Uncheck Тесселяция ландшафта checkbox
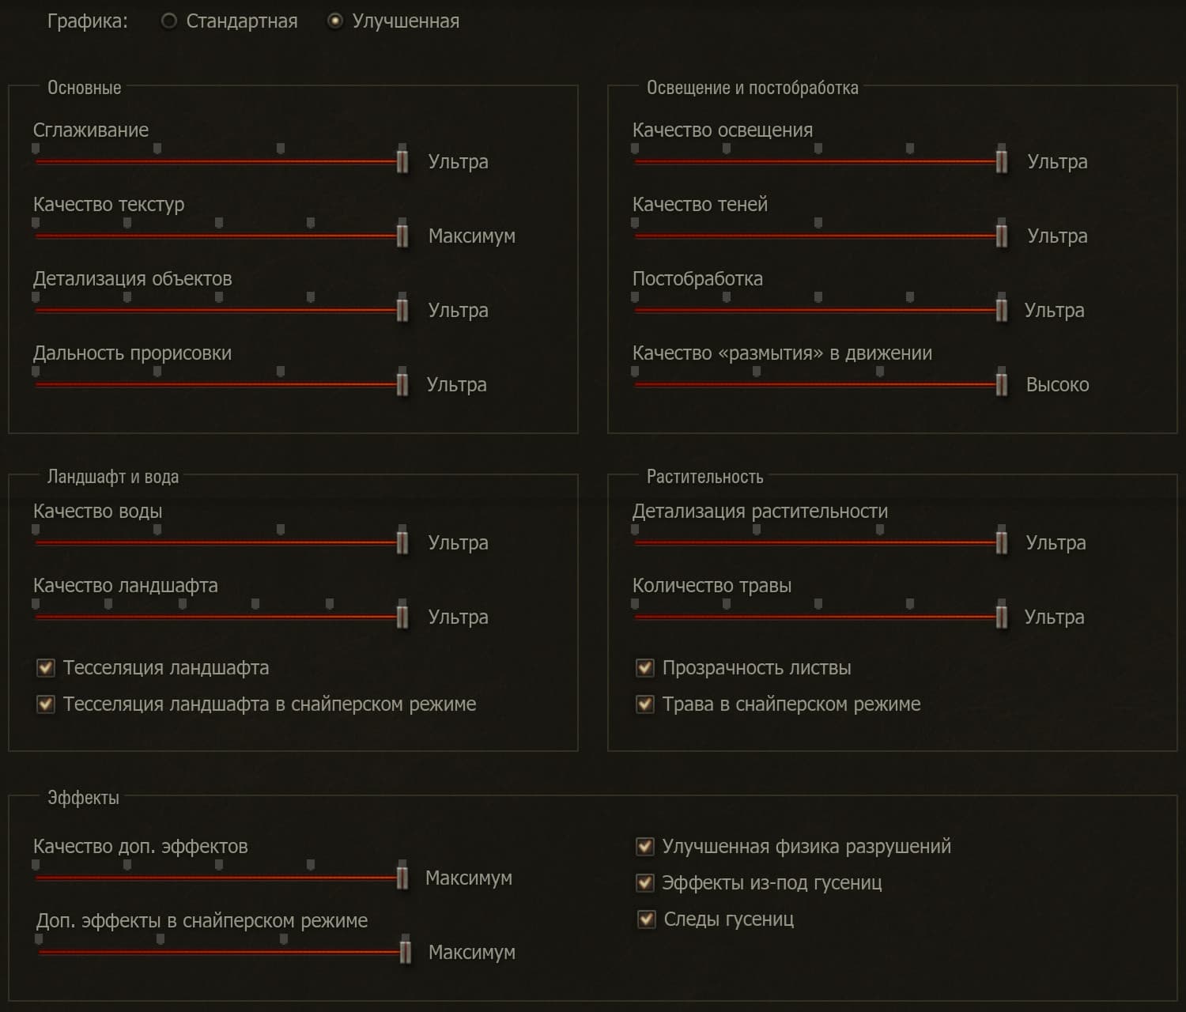Viewport: 1186px width, 1012px height. pos(46,668)
